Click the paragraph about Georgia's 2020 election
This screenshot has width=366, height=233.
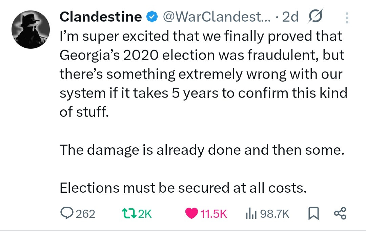(x=203, y=74)
